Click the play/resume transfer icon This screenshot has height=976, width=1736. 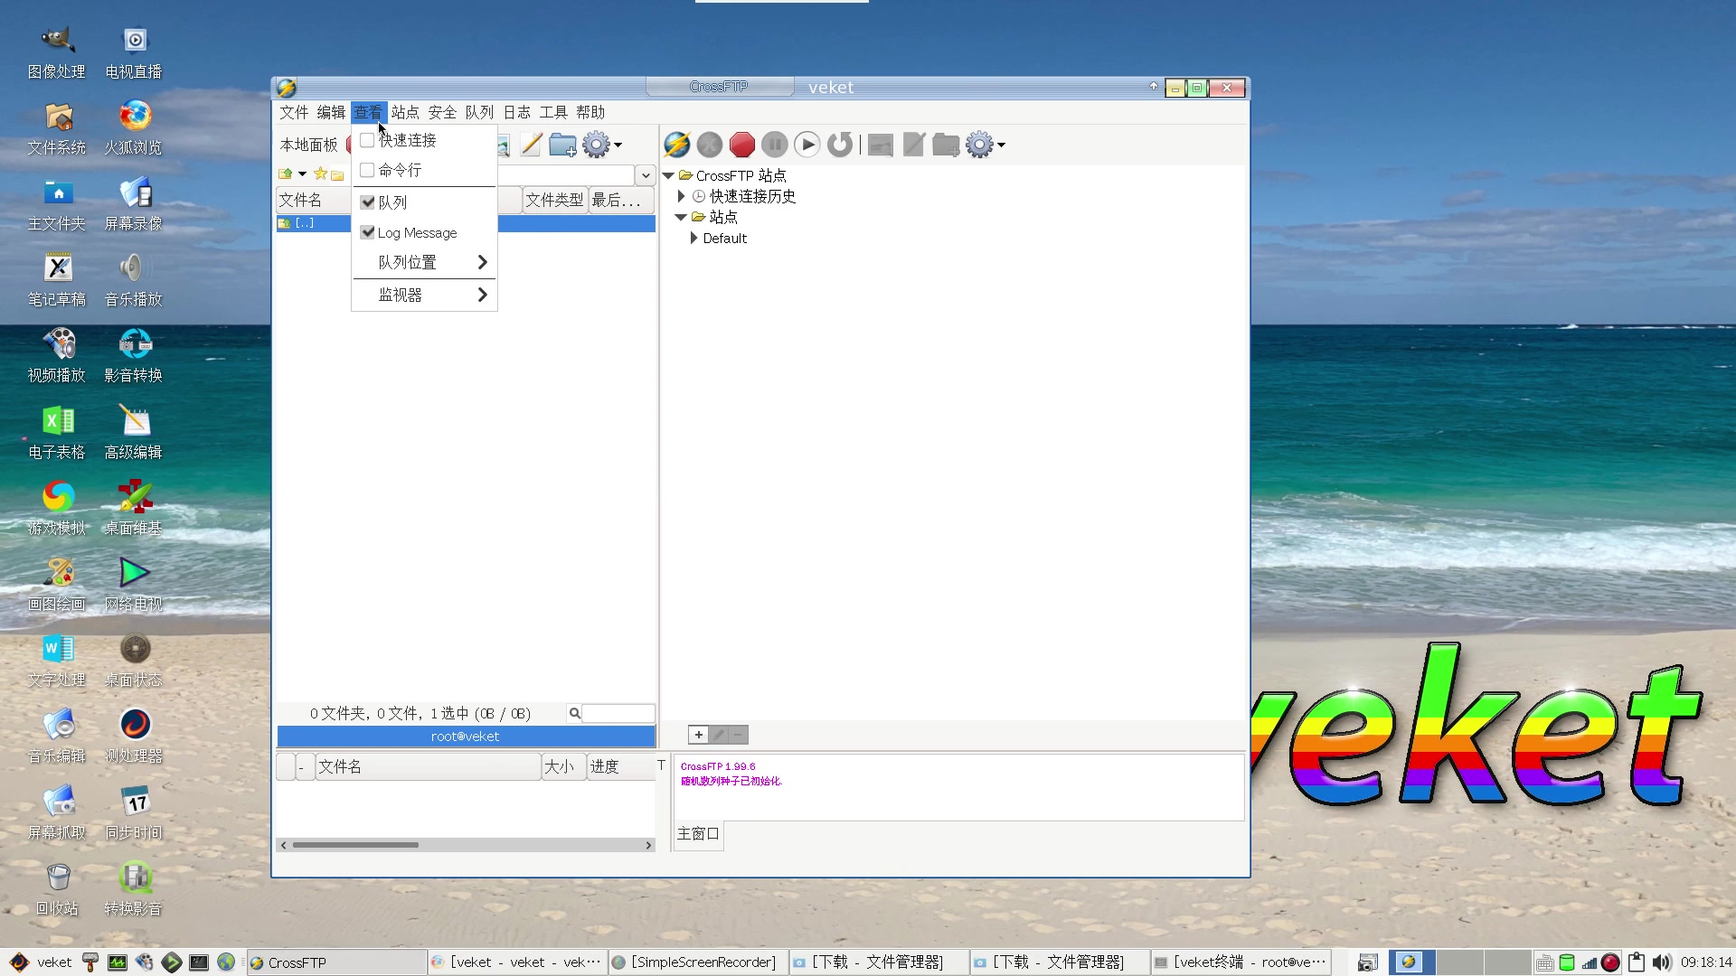[x=807, y=145]
